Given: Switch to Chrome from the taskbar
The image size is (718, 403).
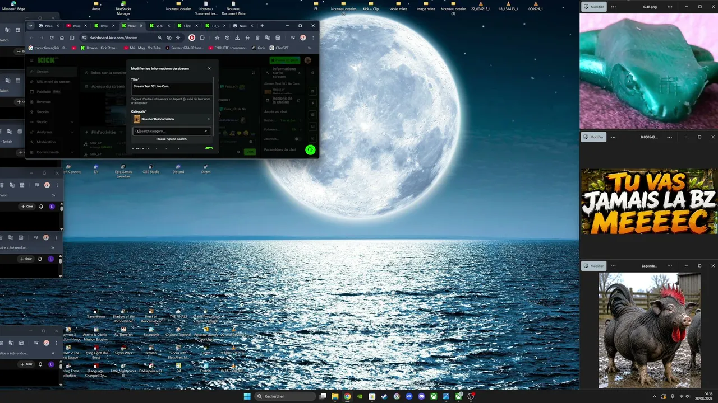Looking at the screenshot, I should tap(347, 396).
